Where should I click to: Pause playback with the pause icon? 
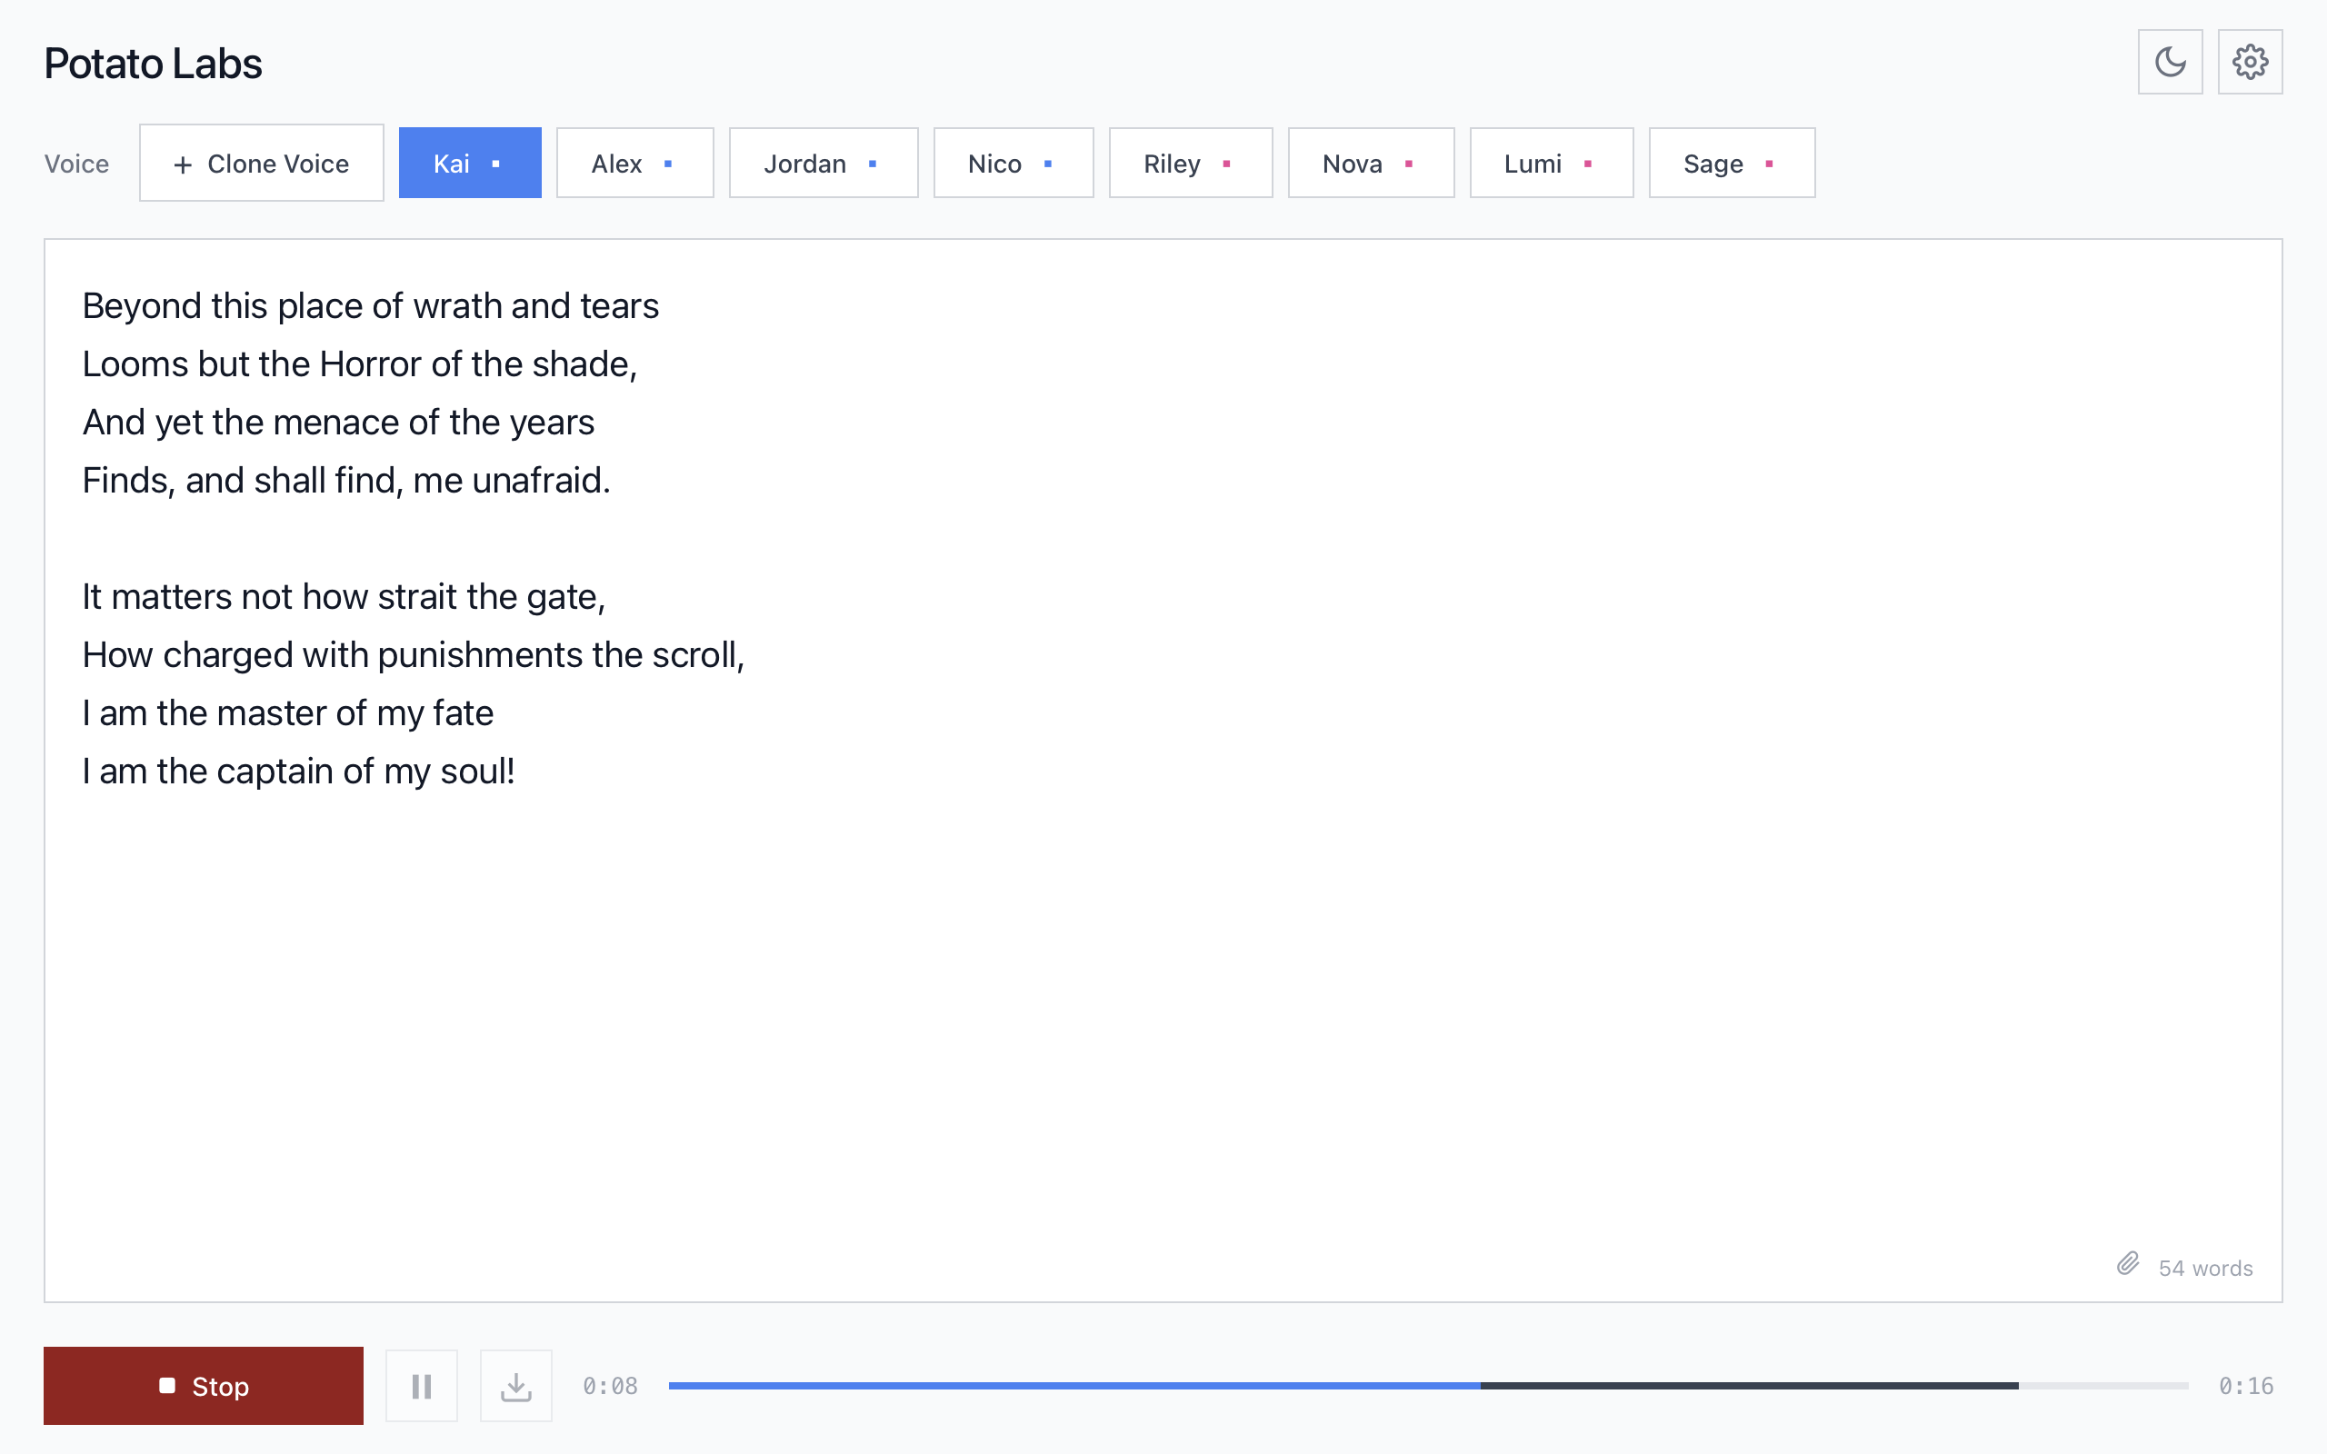[x=420, y=1385]
